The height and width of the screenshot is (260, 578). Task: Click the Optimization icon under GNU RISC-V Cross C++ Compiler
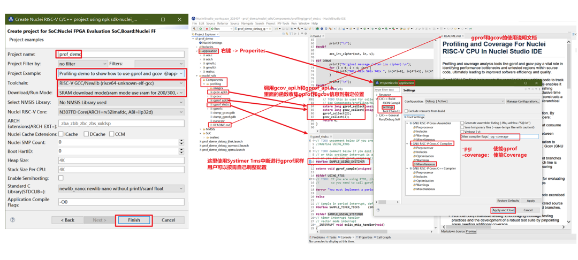[x=414, y=181]
